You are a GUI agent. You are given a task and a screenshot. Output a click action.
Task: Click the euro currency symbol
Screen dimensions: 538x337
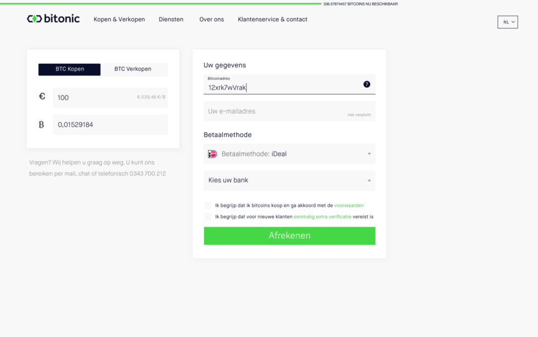coord(42,96)
